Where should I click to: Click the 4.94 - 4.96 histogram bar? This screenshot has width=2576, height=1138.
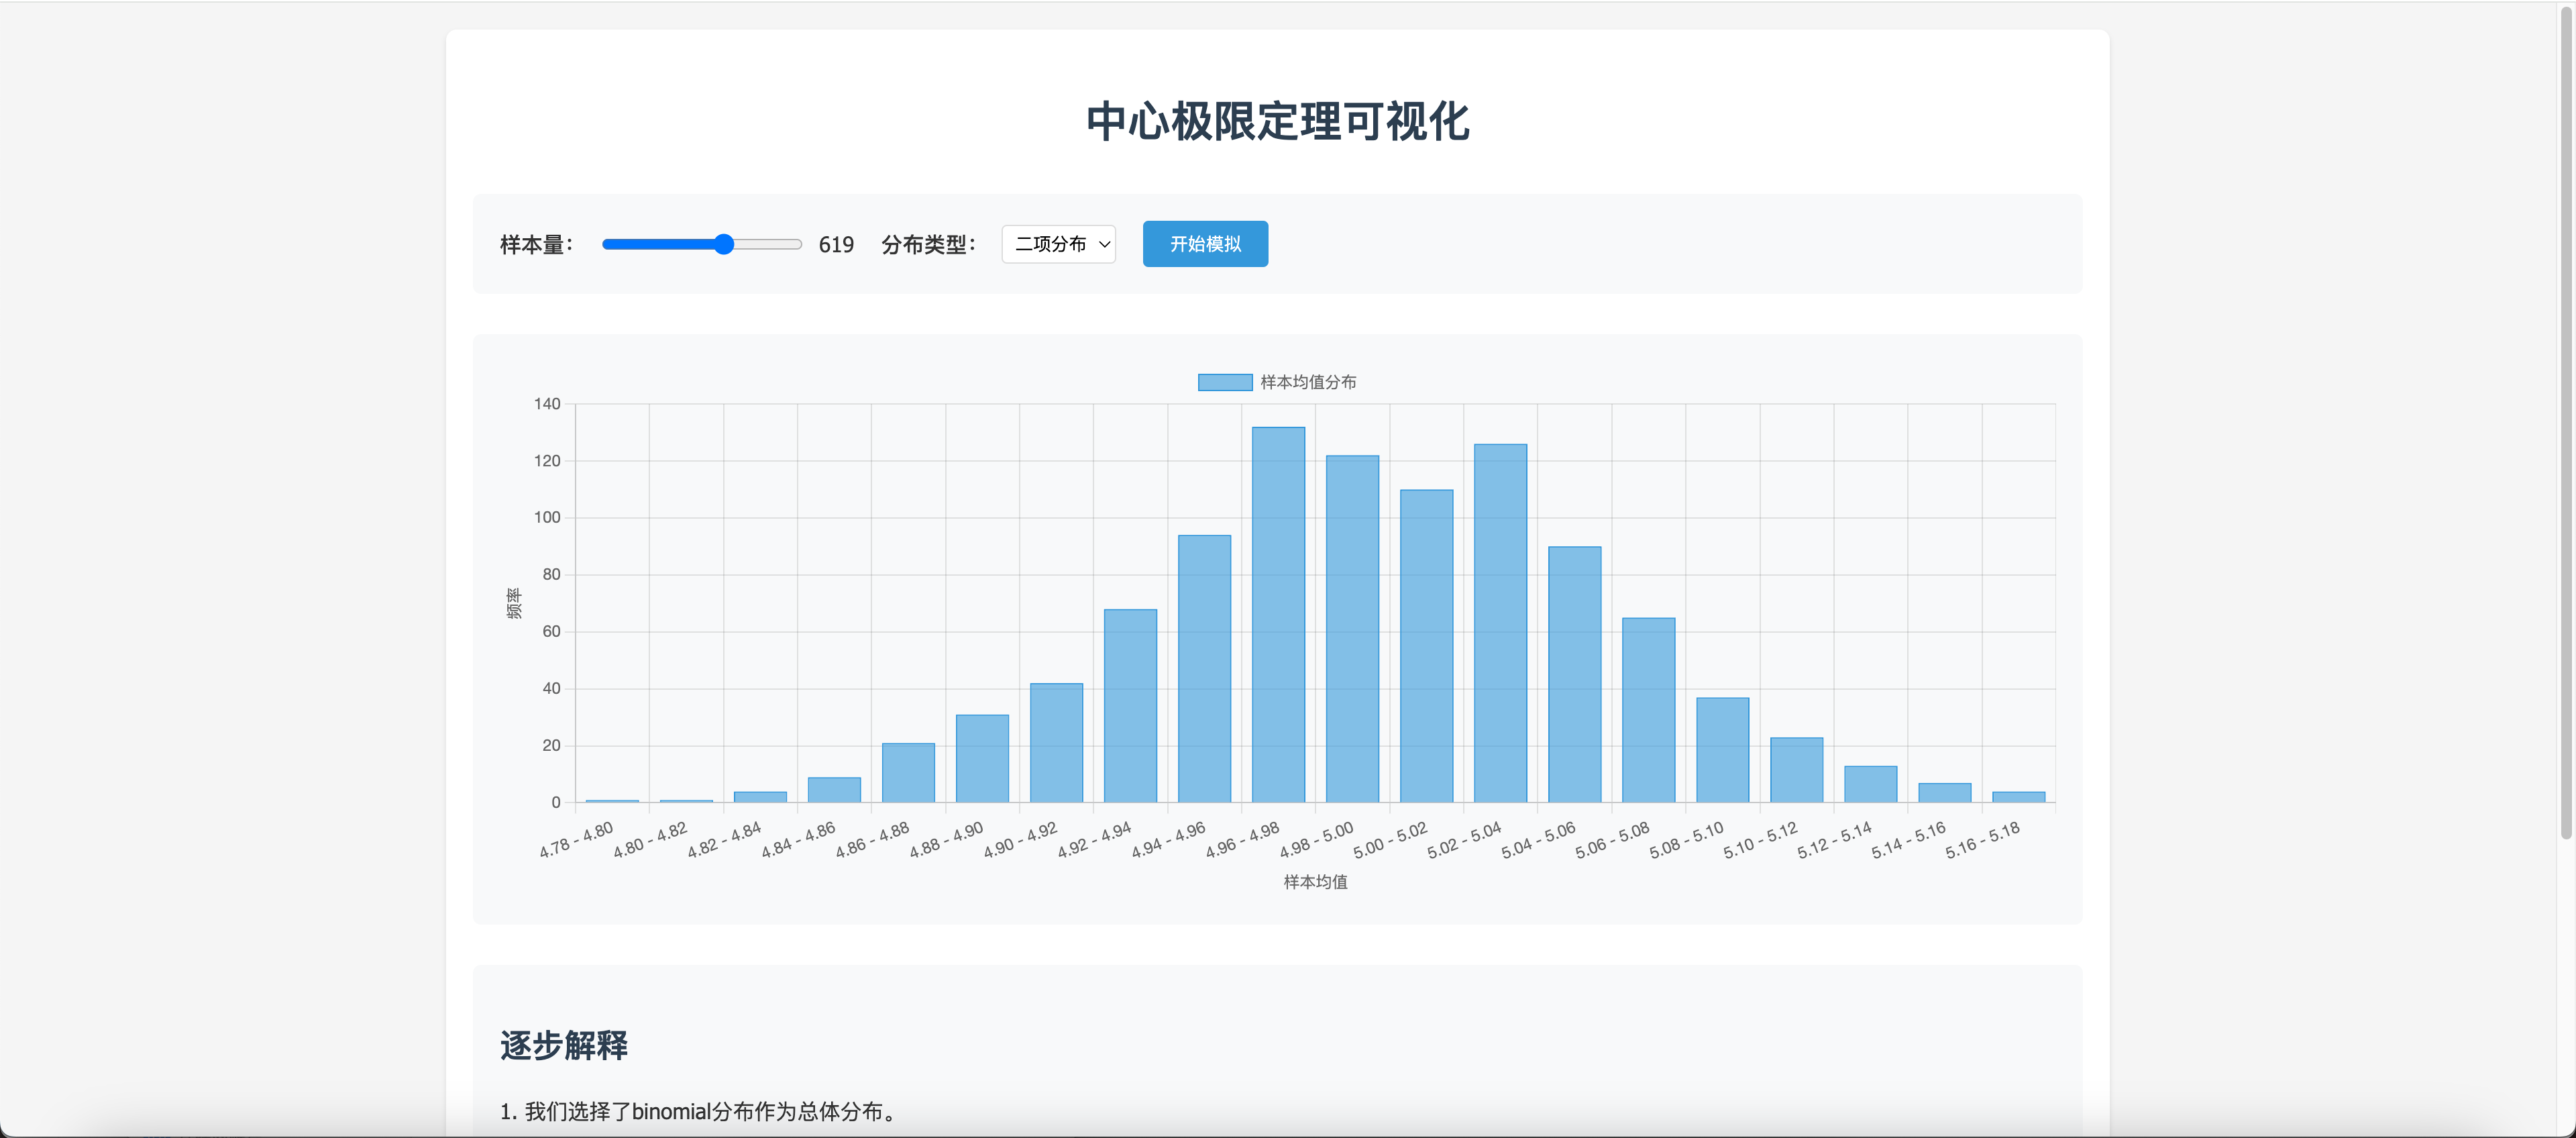1204,669
